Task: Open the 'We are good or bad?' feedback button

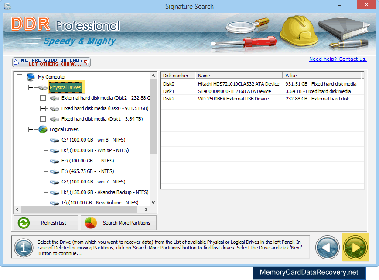Action: (51, 62)
